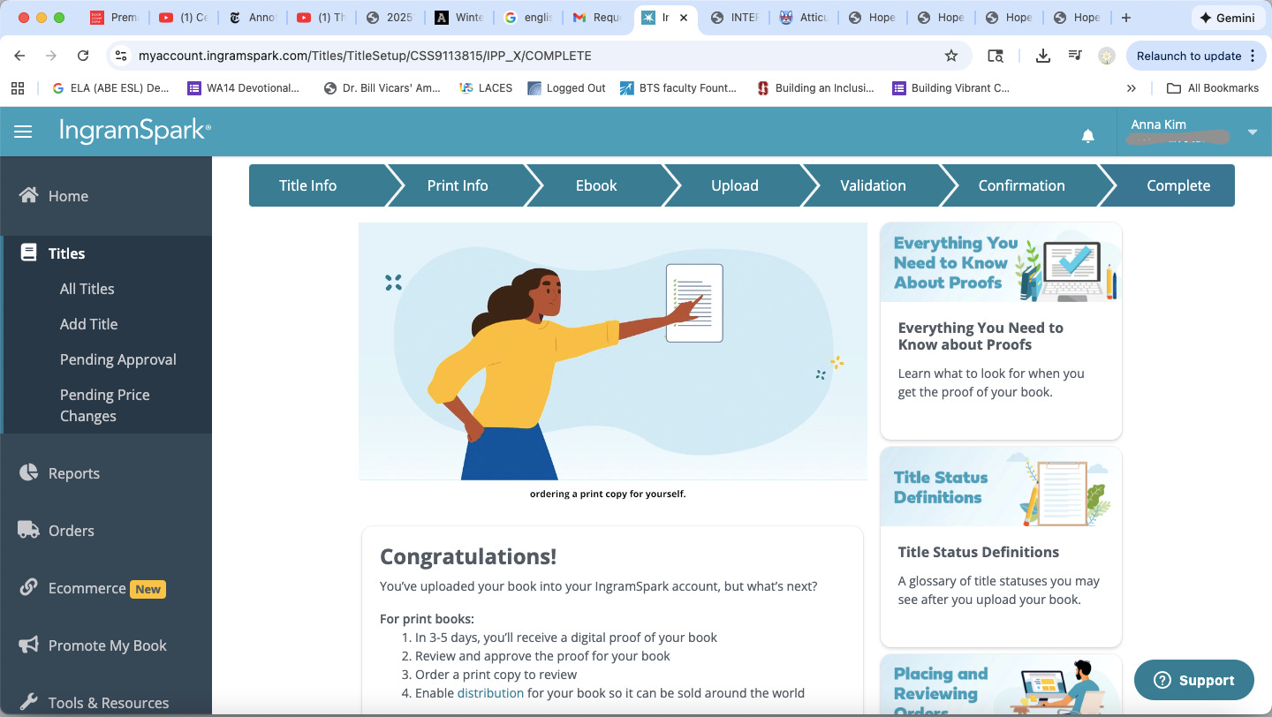Open the profile avatar in Chrome toolbar

[x=1107, y=56]
